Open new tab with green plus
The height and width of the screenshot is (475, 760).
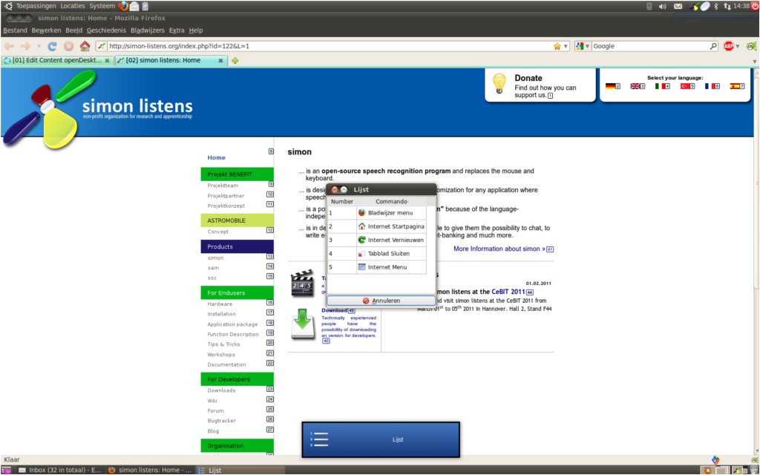(x=235, y=61)
